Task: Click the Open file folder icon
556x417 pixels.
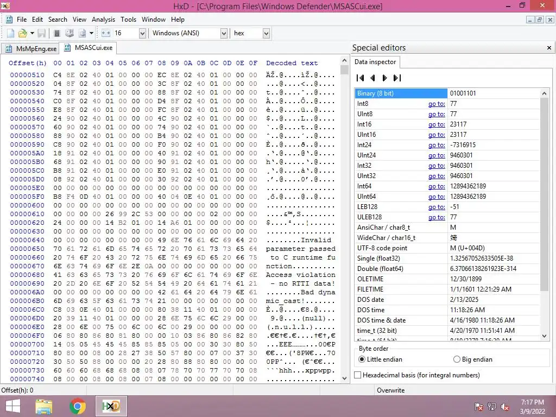Action: (x=23, y=33)
